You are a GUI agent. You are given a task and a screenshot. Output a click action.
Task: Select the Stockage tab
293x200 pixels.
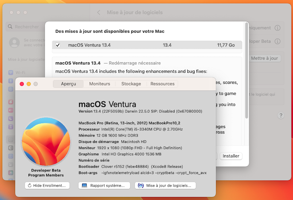coord(131,84)
